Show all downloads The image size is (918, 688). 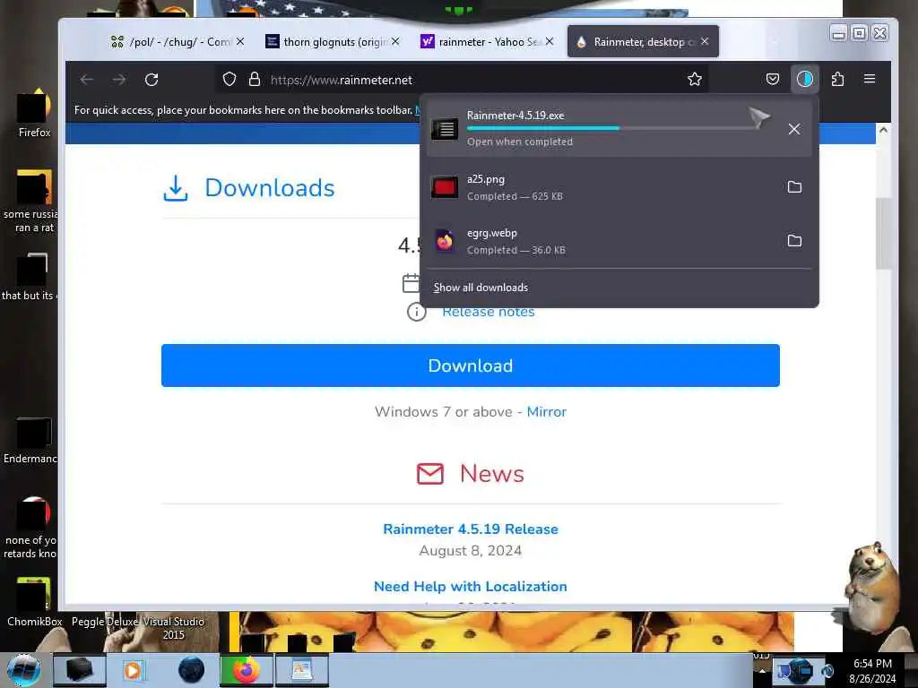point(481,288)
